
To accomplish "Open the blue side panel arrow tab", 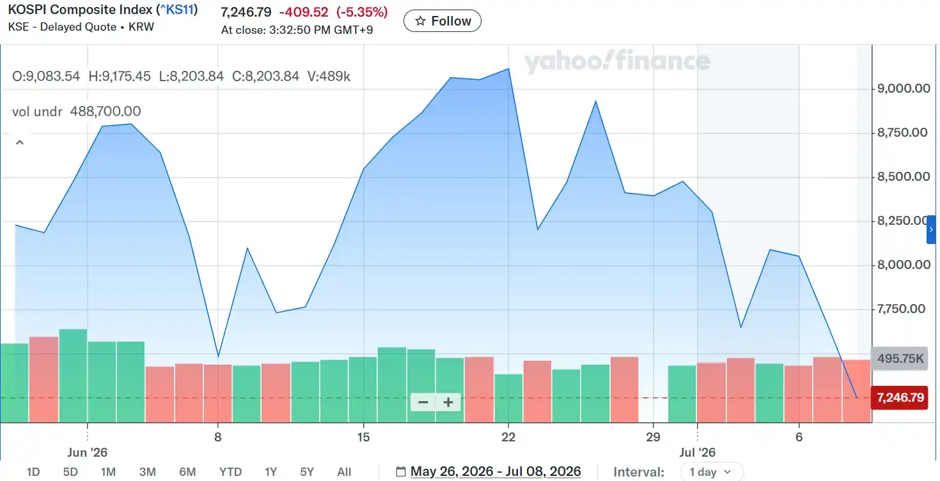I will click(x=931, y=229).
